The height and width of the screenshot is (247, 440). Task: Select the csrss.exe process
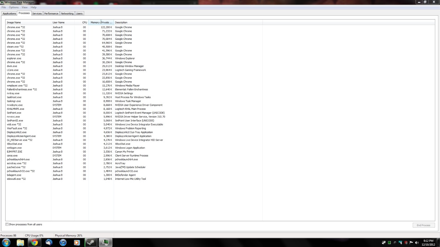tap(12, 156)
